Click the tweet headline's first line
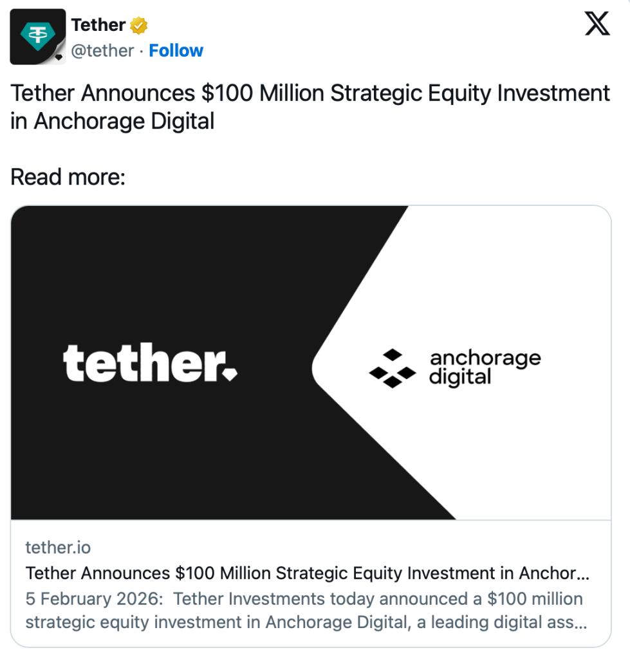The height and width of the screenshot is (659, 630). tap(310, 93)
